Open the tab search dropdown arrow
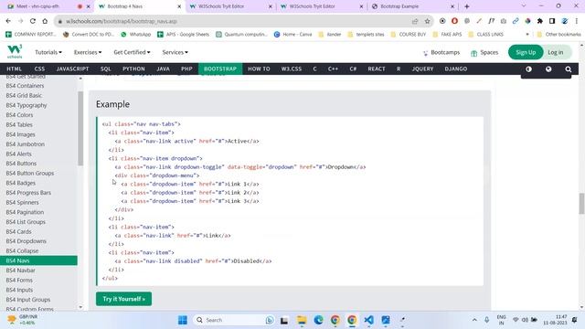 click(523, 6)
